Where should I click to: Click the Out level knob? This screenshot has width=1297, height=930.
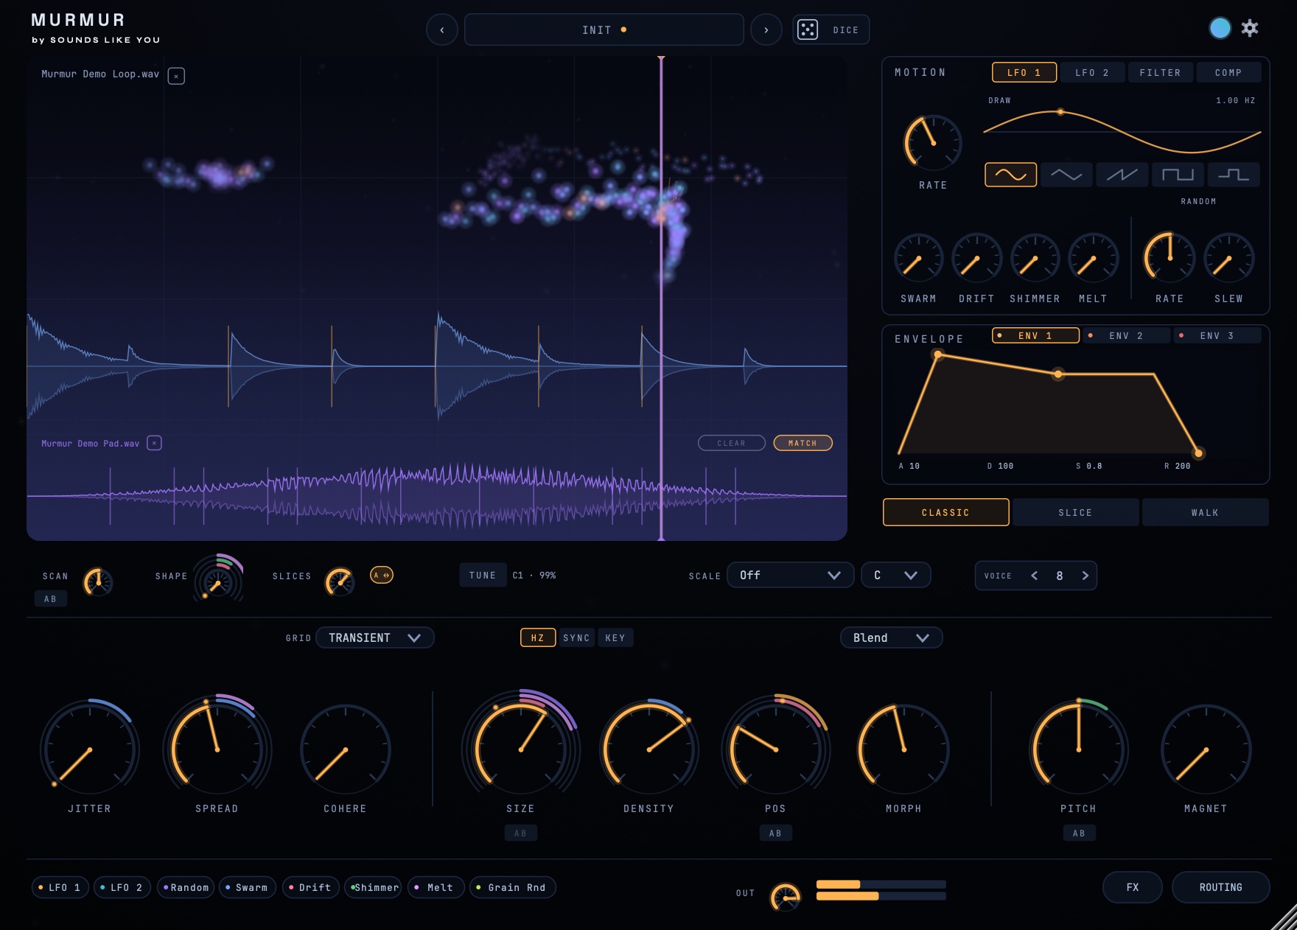(786, 897)
